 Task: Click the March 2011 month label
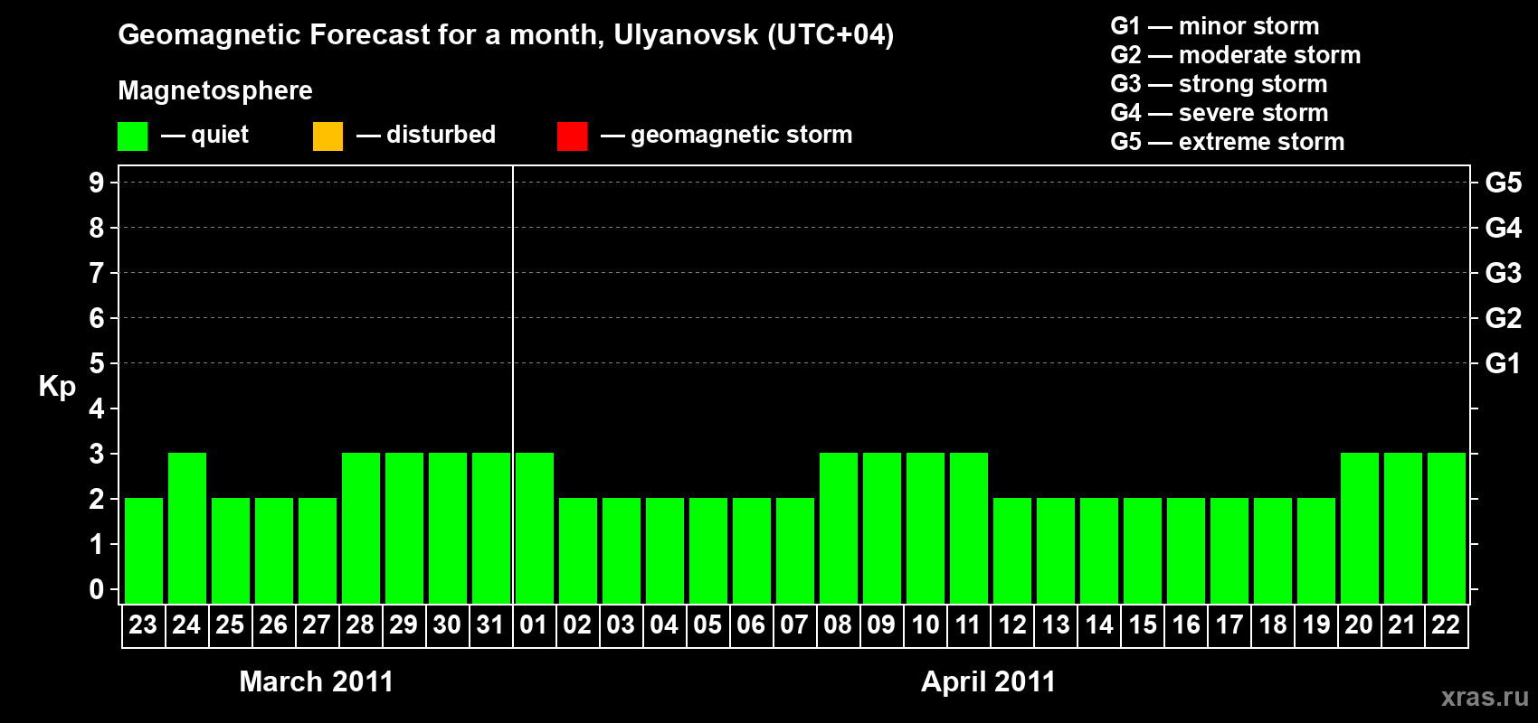click(x=317, y=681)
